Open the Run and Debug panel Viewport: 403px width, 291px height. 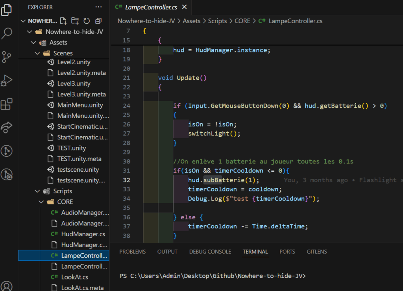pos(7,80)
